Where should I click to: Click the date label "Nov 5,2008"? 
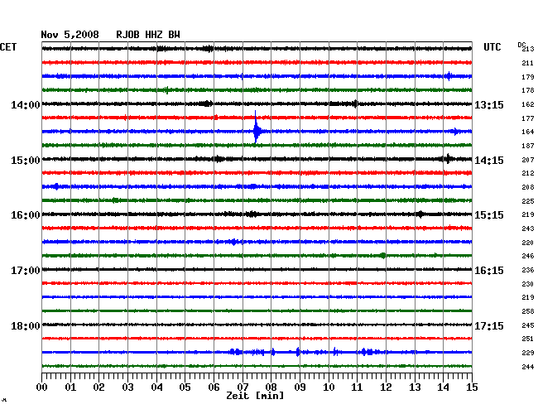(x=70, y=35)
